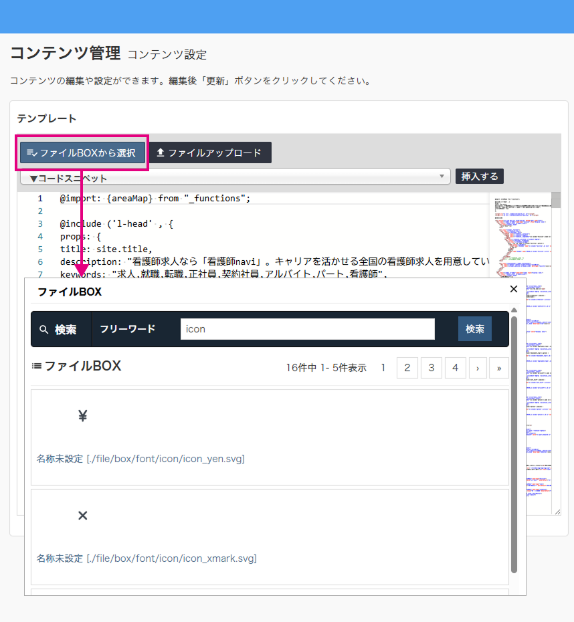Click the yen icon thumbnail
The image size is (574, 622).
click(x=83, y=417)
